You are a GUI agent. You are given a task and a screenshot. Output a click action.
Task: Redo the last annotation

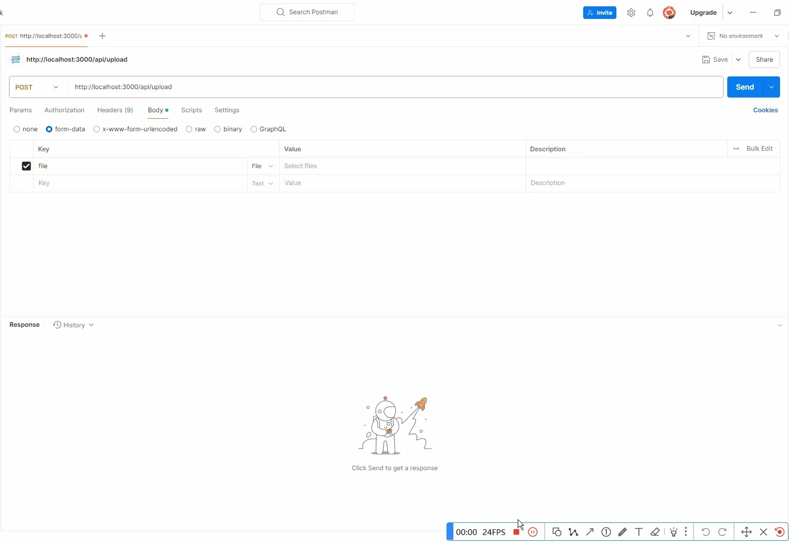click(x=723, y=532)
